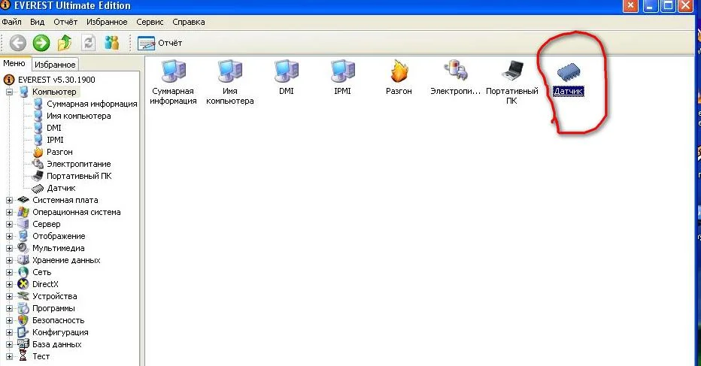The height and width of the screenshot is (366, 701).
Task: Select IPMI in the left tree
Action: [55, 140]
